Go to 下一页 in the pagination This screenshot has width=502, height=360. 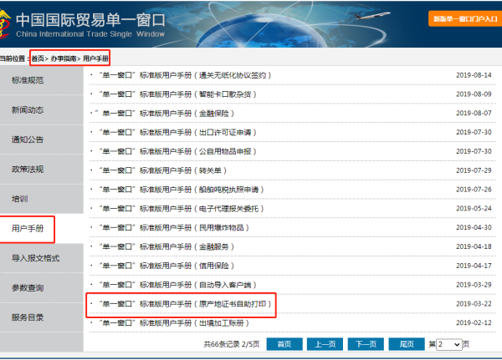366,344
